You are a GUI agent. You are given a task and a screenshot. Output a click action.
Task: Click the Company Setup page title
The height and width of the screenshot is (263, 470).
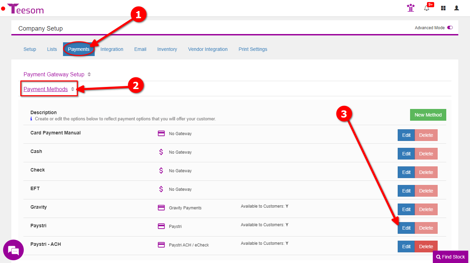pos(41,29)
